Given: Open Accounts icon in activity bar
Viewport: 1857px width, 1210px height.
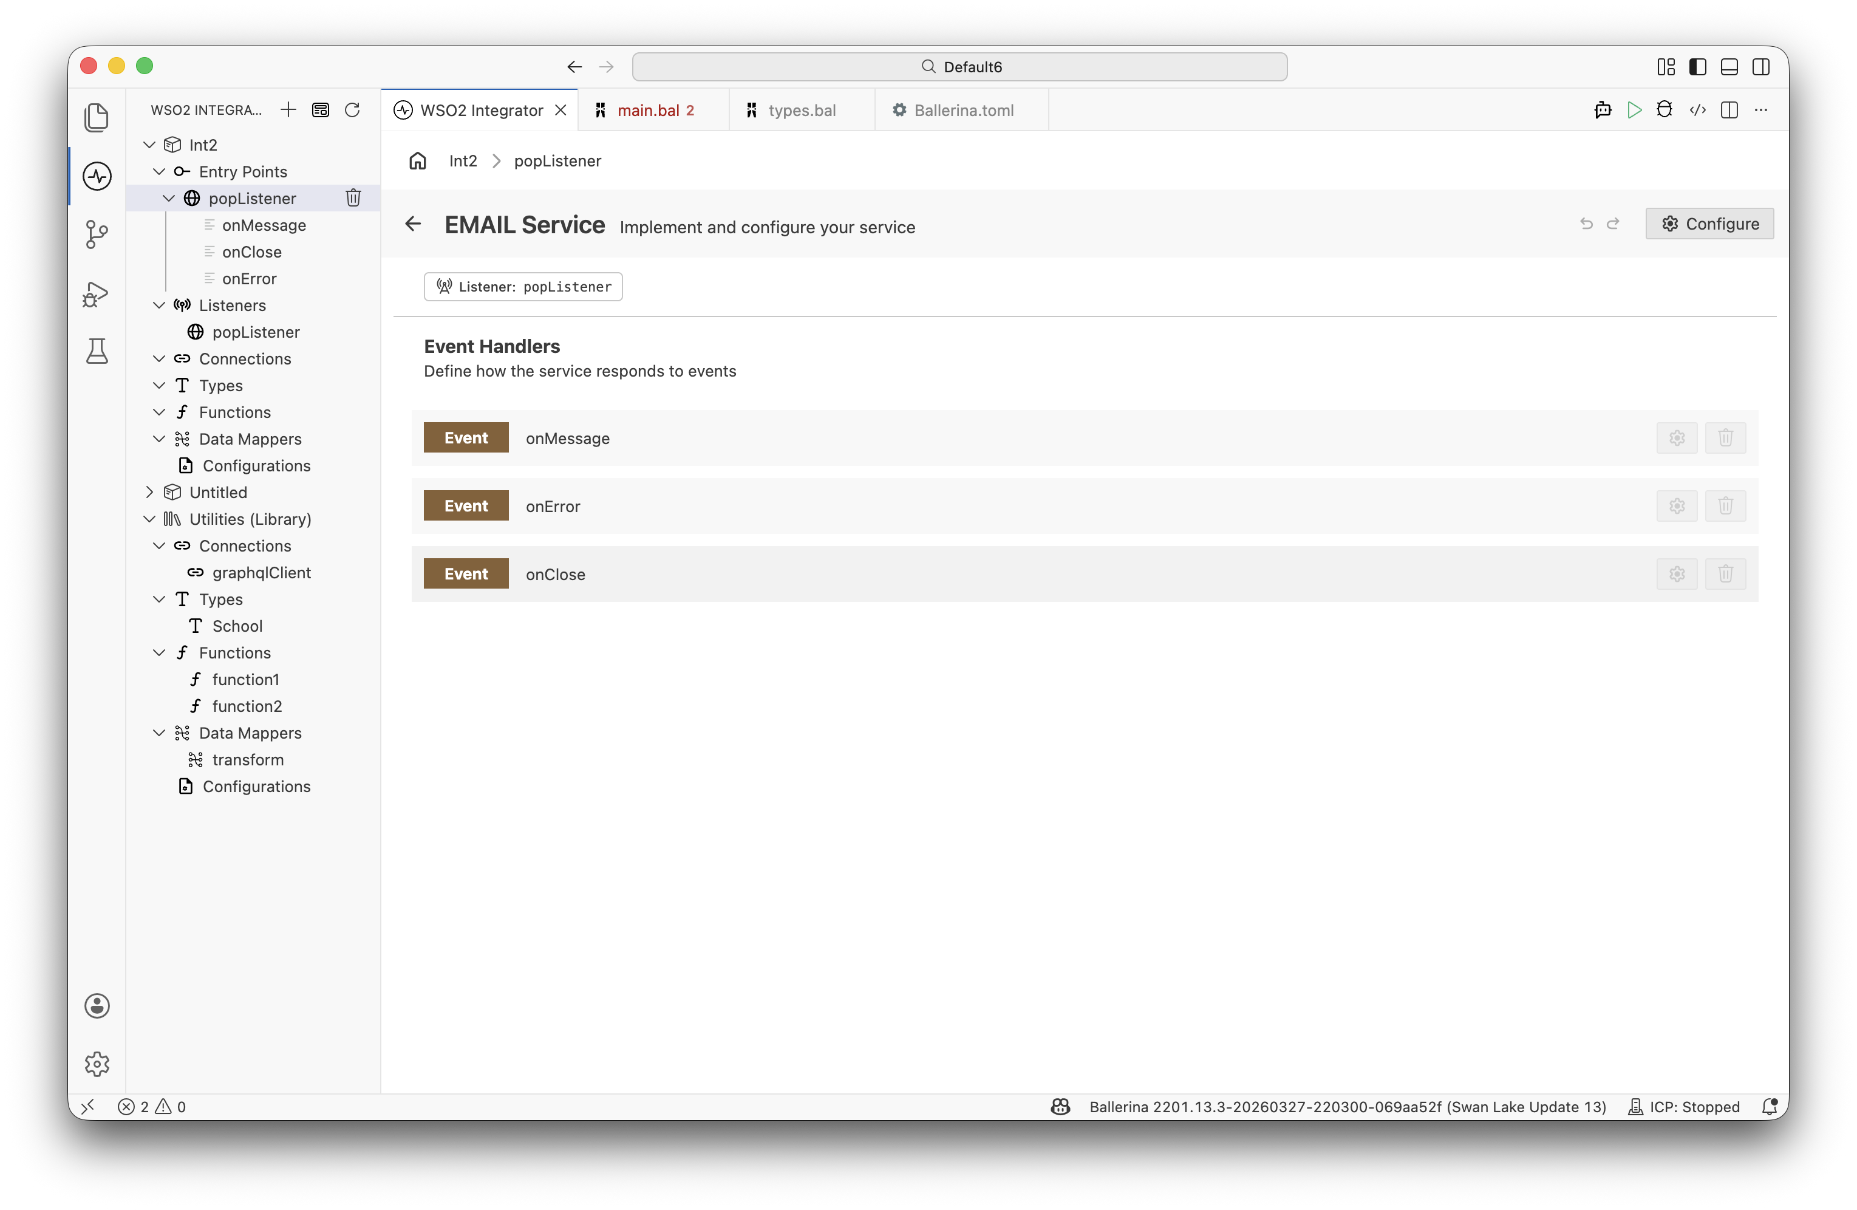Looking at the screenshot, I should [97, 1005].
